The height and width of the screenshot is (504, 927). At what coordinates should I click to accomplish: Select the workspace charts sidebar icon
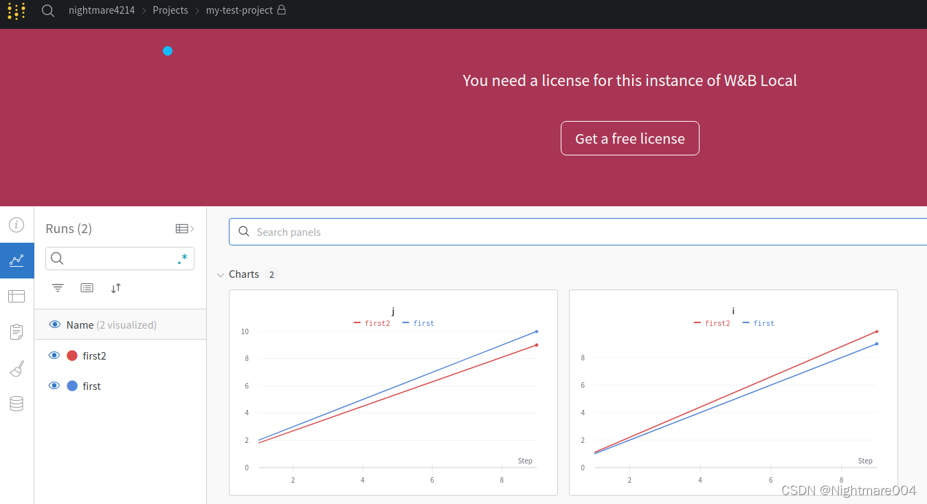coord(16,260)
